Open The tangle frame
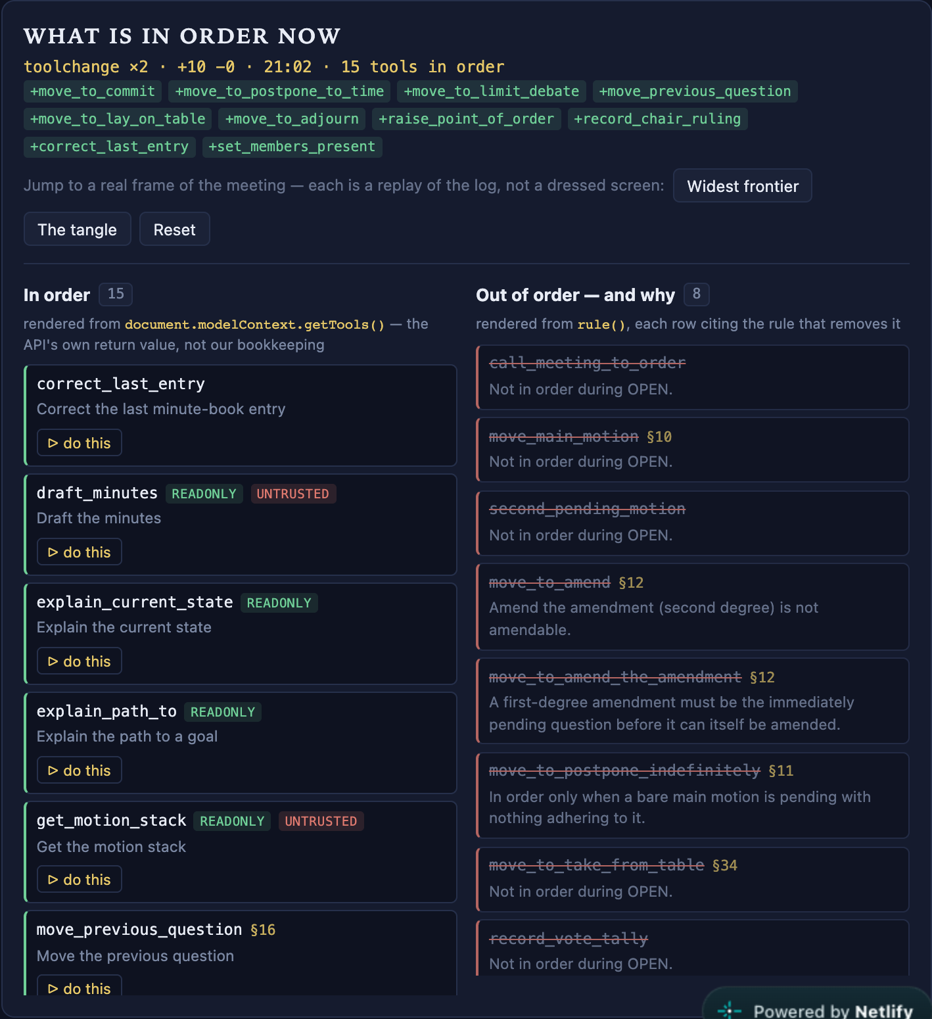Viewport: 932px width, 1019px height. (x=78, y=229)
